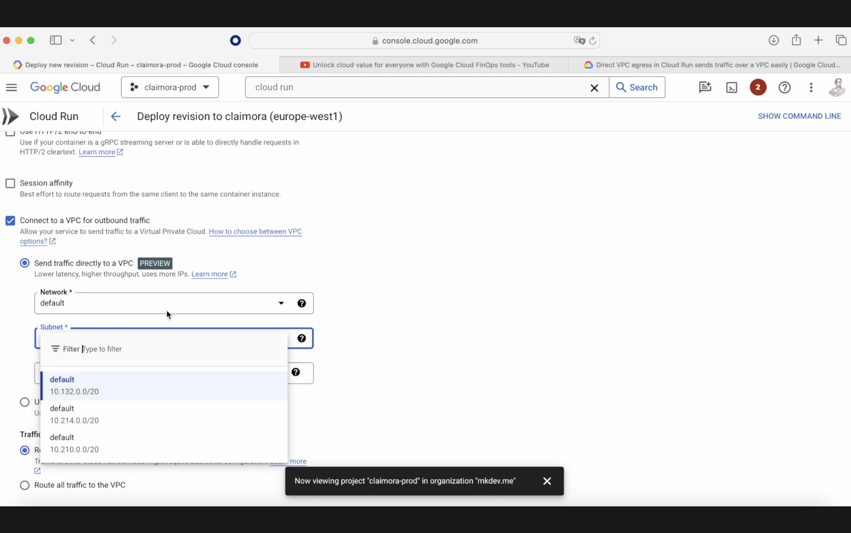
Task: Clear the cloud run search text
Action: 594,87
